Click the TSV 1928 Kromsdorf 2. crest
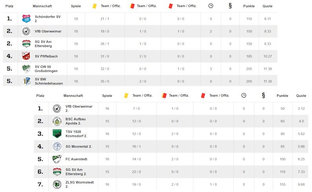 [57, 134]
